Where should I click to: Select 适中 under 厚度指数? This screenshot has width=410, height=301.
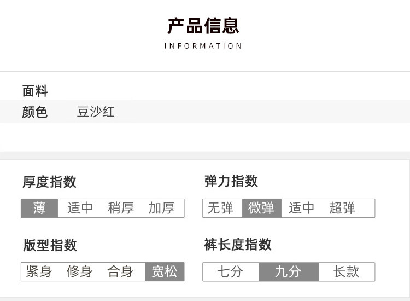tap(80, 208)
